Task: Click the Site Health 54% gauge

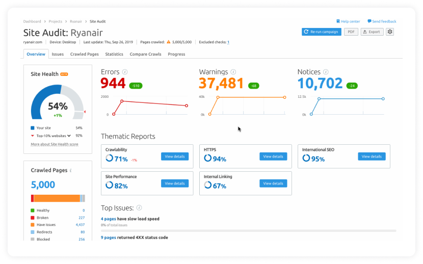Action: click(x=58, y=102)
